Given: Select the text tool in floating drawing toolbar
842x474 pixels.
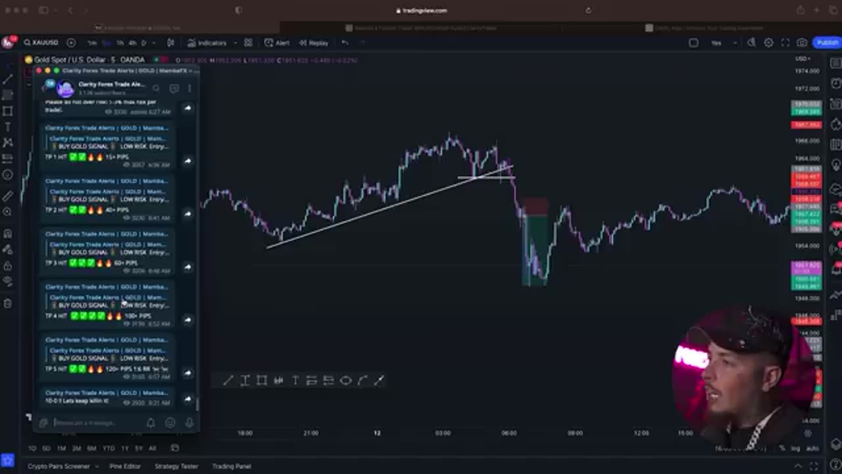Looking at the screenshot, I should (x=295, y=381).
